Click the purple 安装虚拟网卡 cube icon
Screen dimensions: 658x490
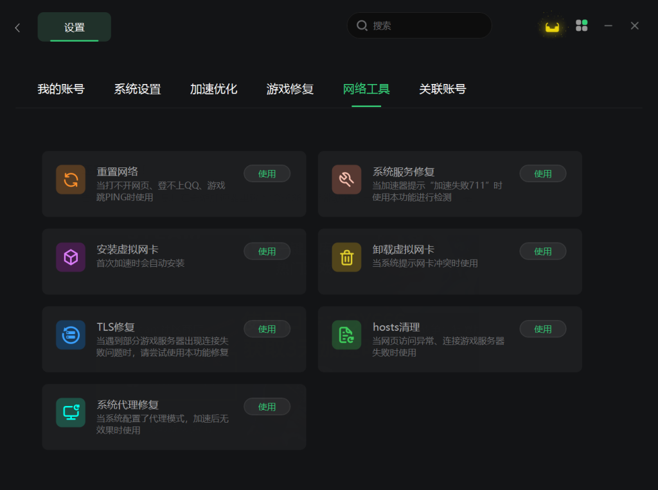click(x=71, y=257)
